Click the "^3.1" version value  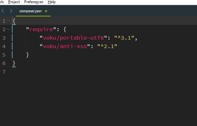click(x=124, y=38)
